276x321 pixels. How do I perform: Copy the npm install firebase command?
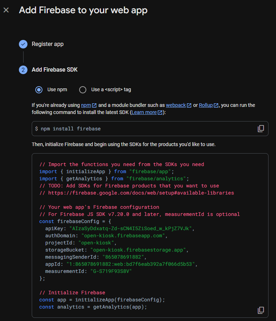[x=261, y=129]
